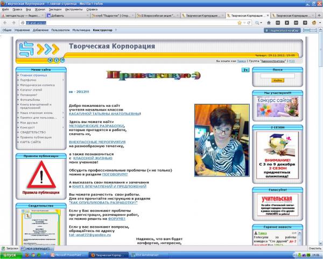The image size is (323, 259).
Task: Open СВИДЕТЕЛЬСТВО in the site menu
Action: click(x=33, y=132)
